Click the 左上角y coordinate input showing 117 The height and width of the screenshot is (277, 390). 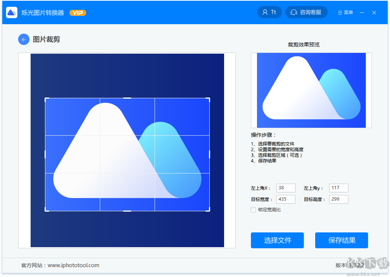[339, 188]
